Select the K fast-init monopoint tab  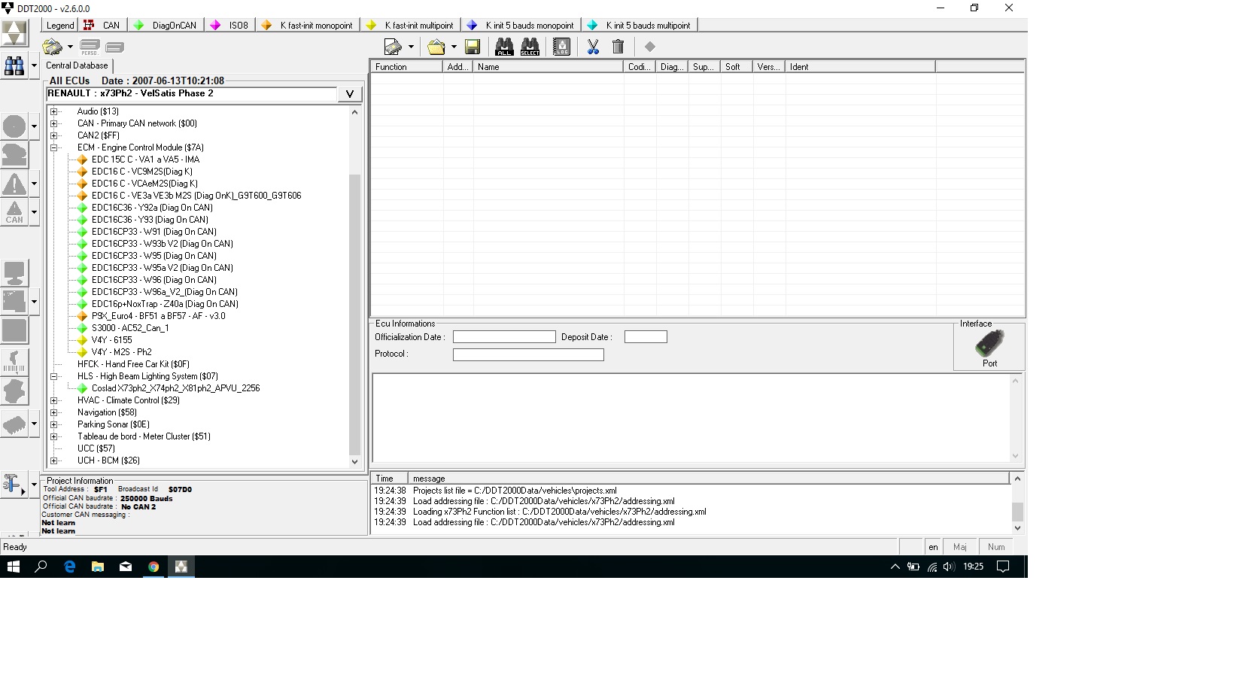308,25
